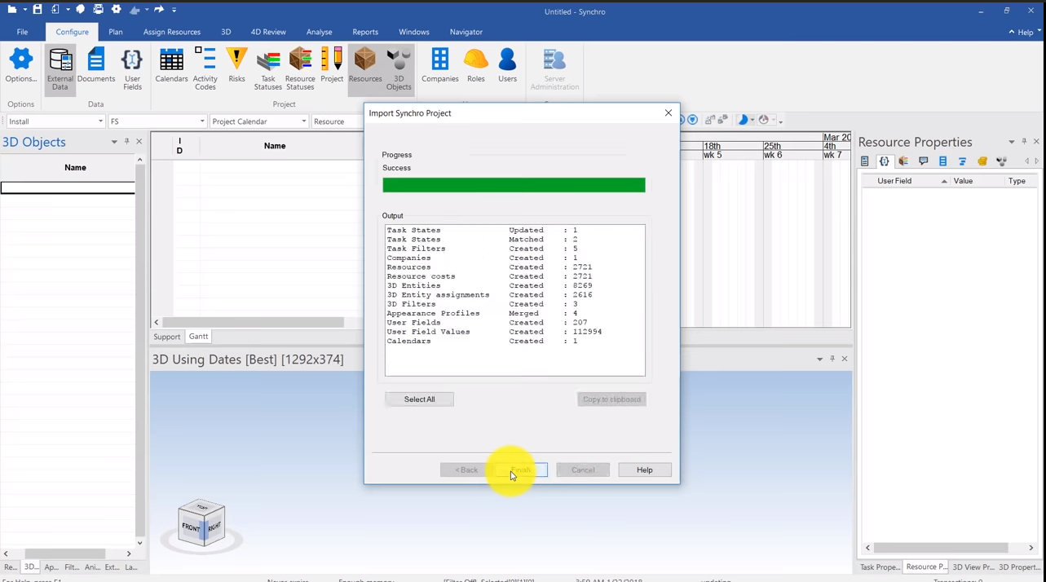Click the Finish button in import dialog
Image resolution: width=1046 pixels, height=582 pixels.
(521, 470)
